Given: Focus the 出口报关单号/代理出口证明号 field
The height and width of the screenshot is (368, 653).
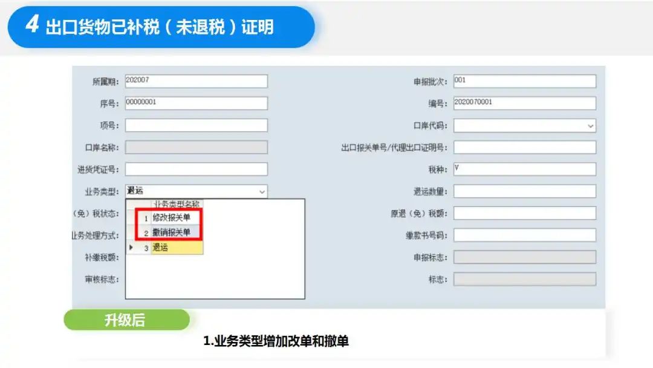Looking at the screenshot, I should (x=525, y=147).
